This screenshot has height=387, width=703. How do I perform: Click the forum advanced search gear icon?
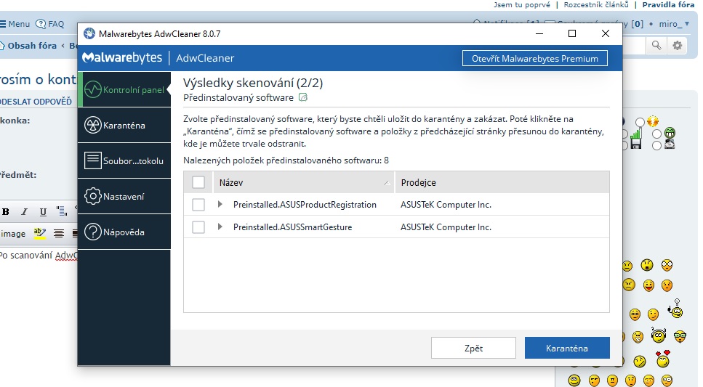pyautogui.click(x=678, y=46)
